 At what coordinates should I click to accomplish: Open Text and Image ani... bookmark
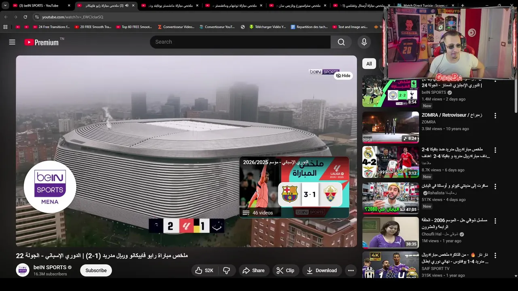(350, 27)
